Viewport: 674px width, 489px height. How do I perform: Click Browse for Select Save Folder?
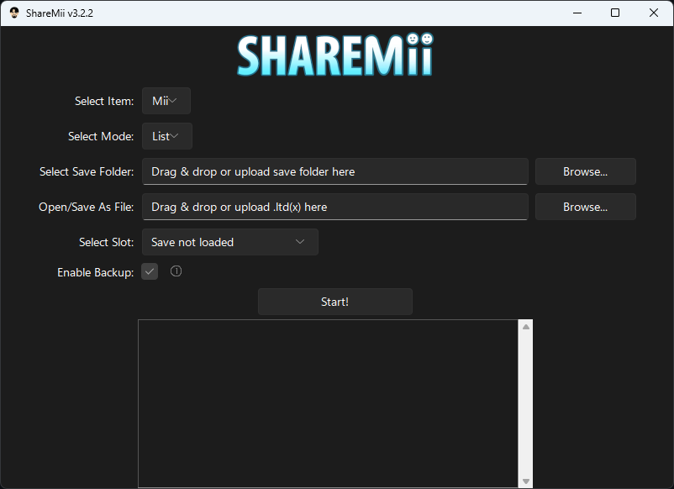(x=586, y=171)
